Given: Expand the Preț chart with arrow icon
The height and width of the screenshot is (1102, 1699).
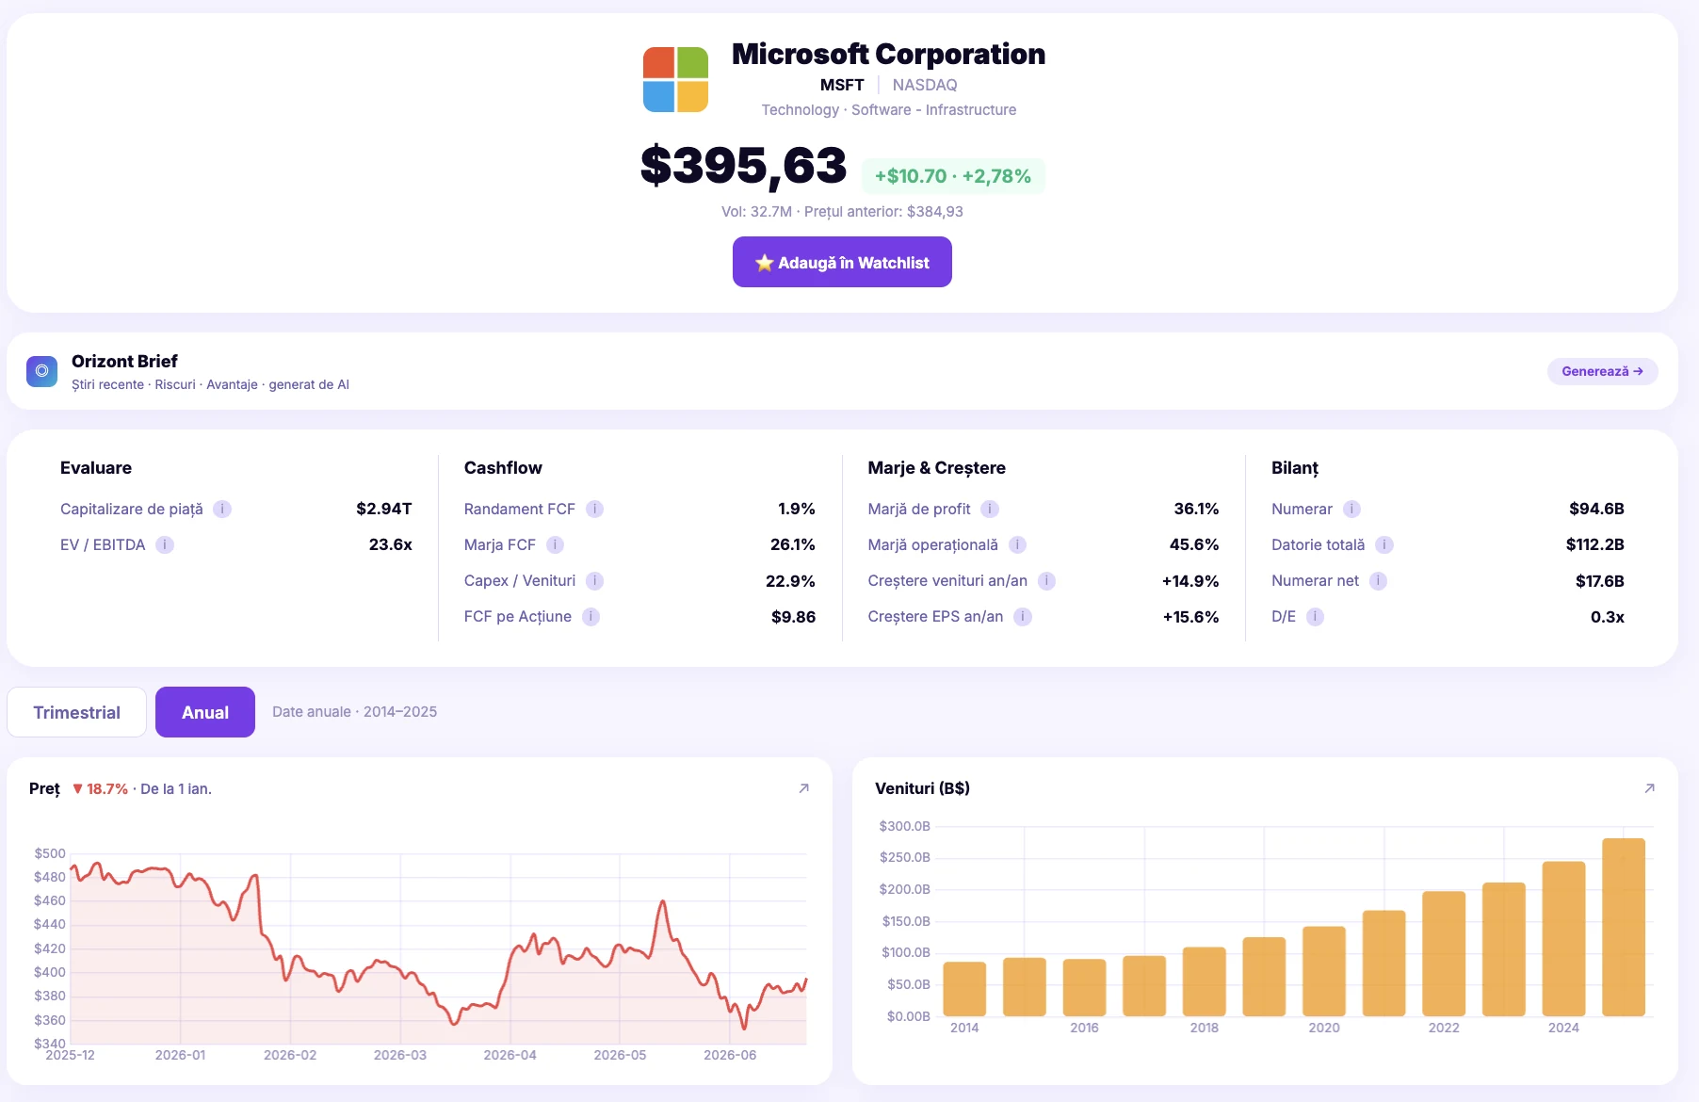Looking at the screenshot, I should [803, 788].
